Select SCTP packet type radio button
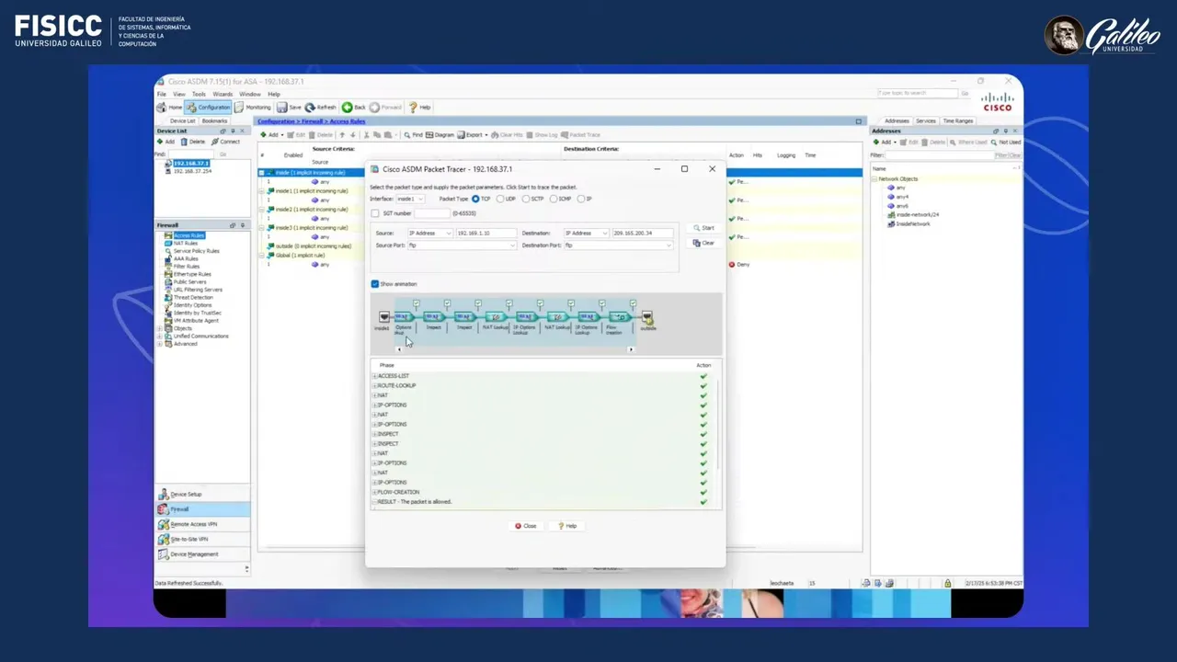 526,199
